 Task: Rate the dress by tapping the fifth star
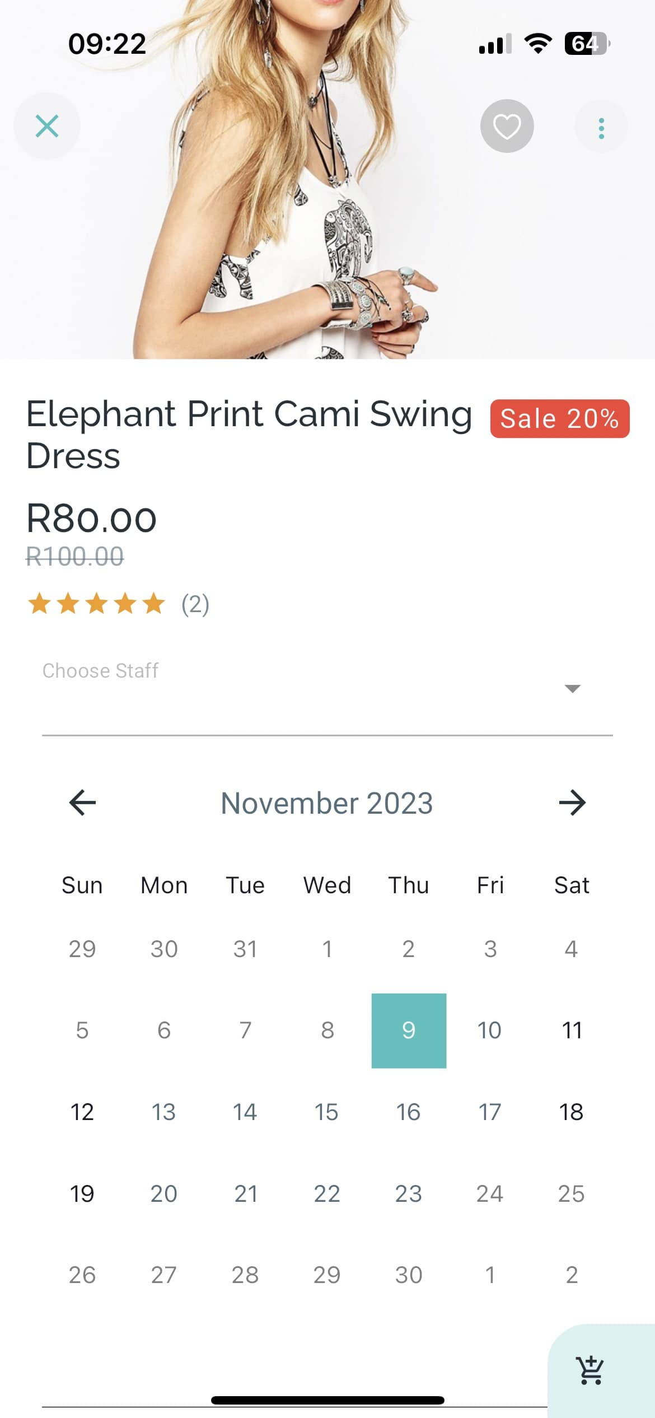tap(151, 604)
